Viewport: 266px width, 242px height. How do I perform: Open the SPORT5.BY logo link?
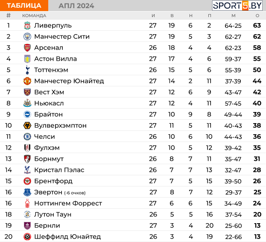[237, 6]
